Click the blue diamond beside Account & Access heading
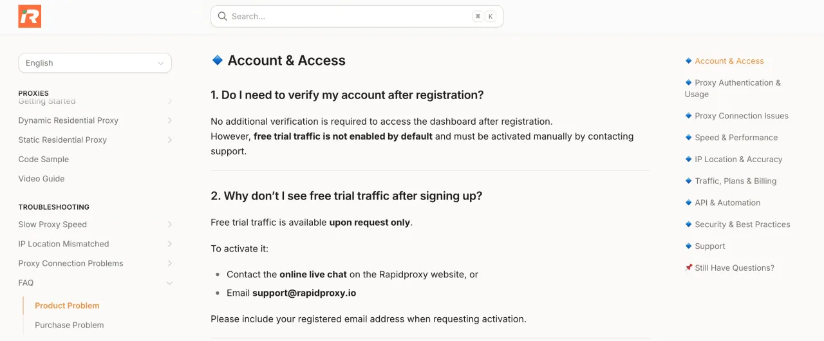Screen dimensions: 824x341 pyautogui.click(x=218, y=60)
